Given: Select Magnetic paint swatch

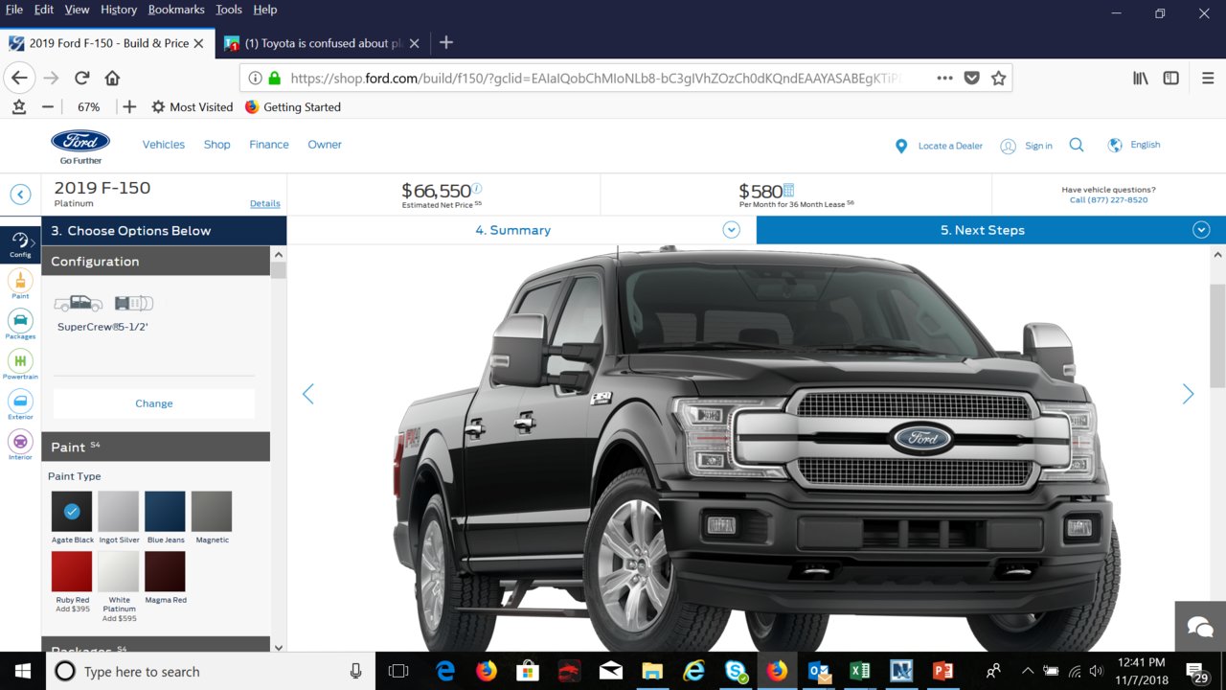Looking at the screenshot, I should [x=212, y=512].
